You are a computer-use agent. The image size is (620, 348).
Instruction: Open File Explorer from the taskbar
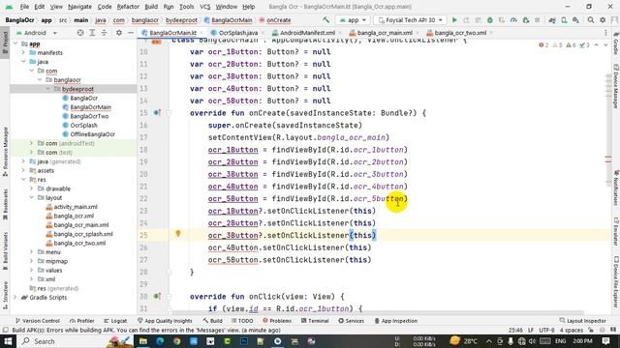[x=143, y=341]
